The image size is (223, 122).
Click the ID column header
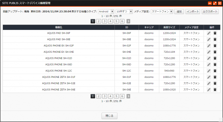[x=127, y=27]
